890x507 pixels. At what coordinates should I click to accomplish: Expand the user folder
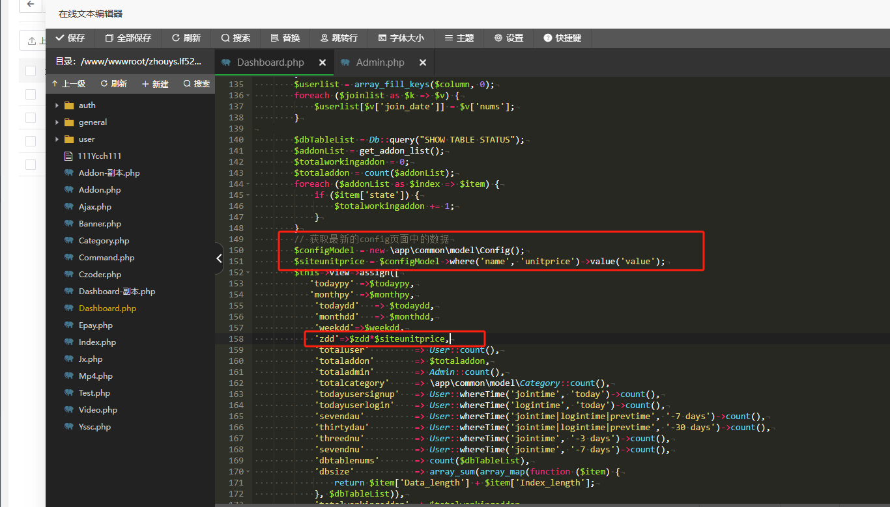(87, 139)
